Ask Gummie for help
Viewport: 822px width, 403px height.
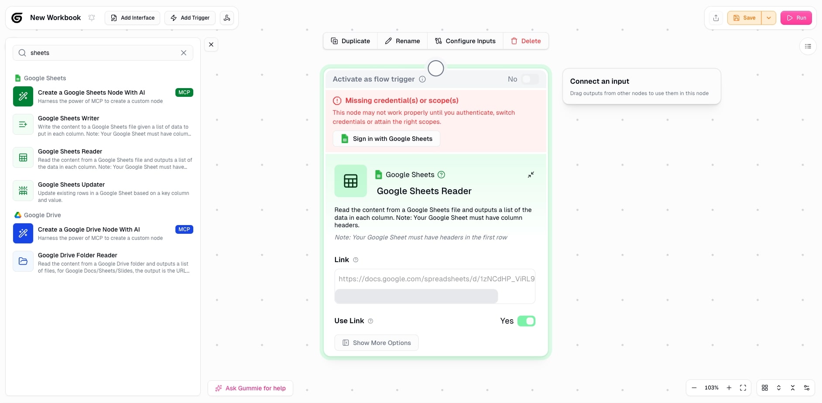pyautogui.click(x=250, y=388)
